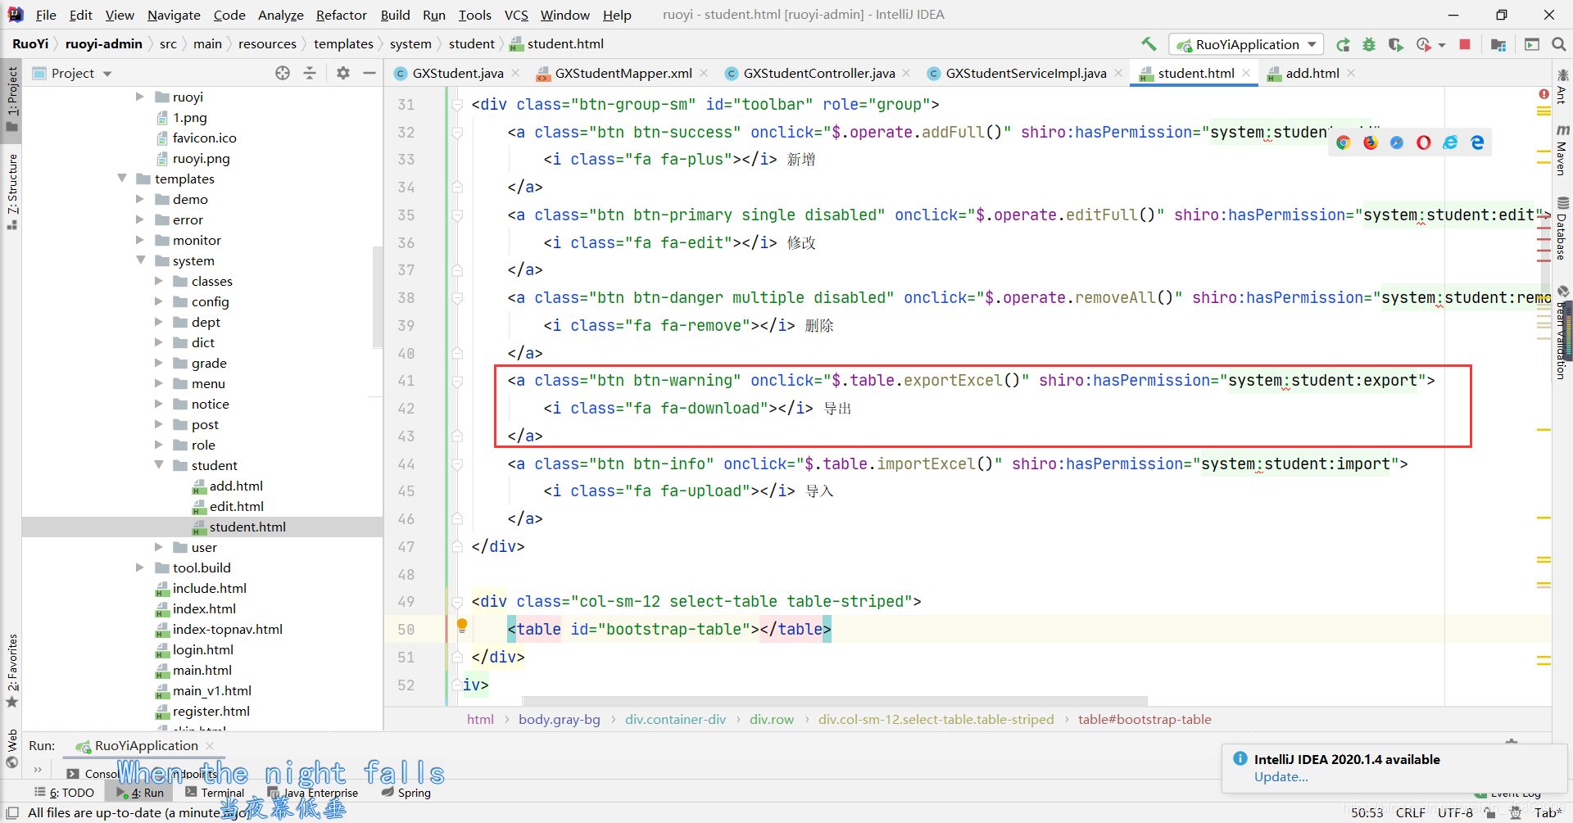Close the student.html tab
This screenshot has height=823, width=1573.
pos(1247,73)
